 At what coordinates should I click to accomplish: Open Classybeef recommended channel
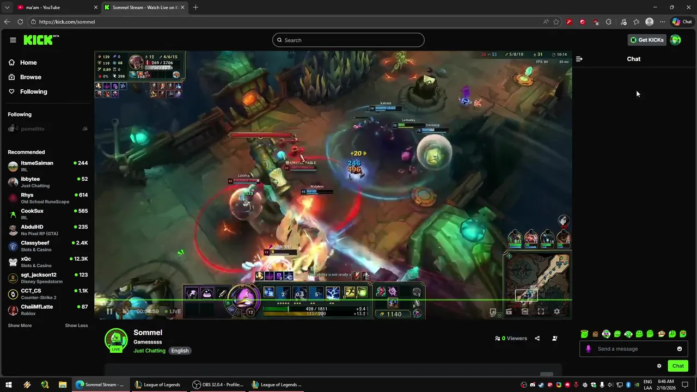point(48,246)
